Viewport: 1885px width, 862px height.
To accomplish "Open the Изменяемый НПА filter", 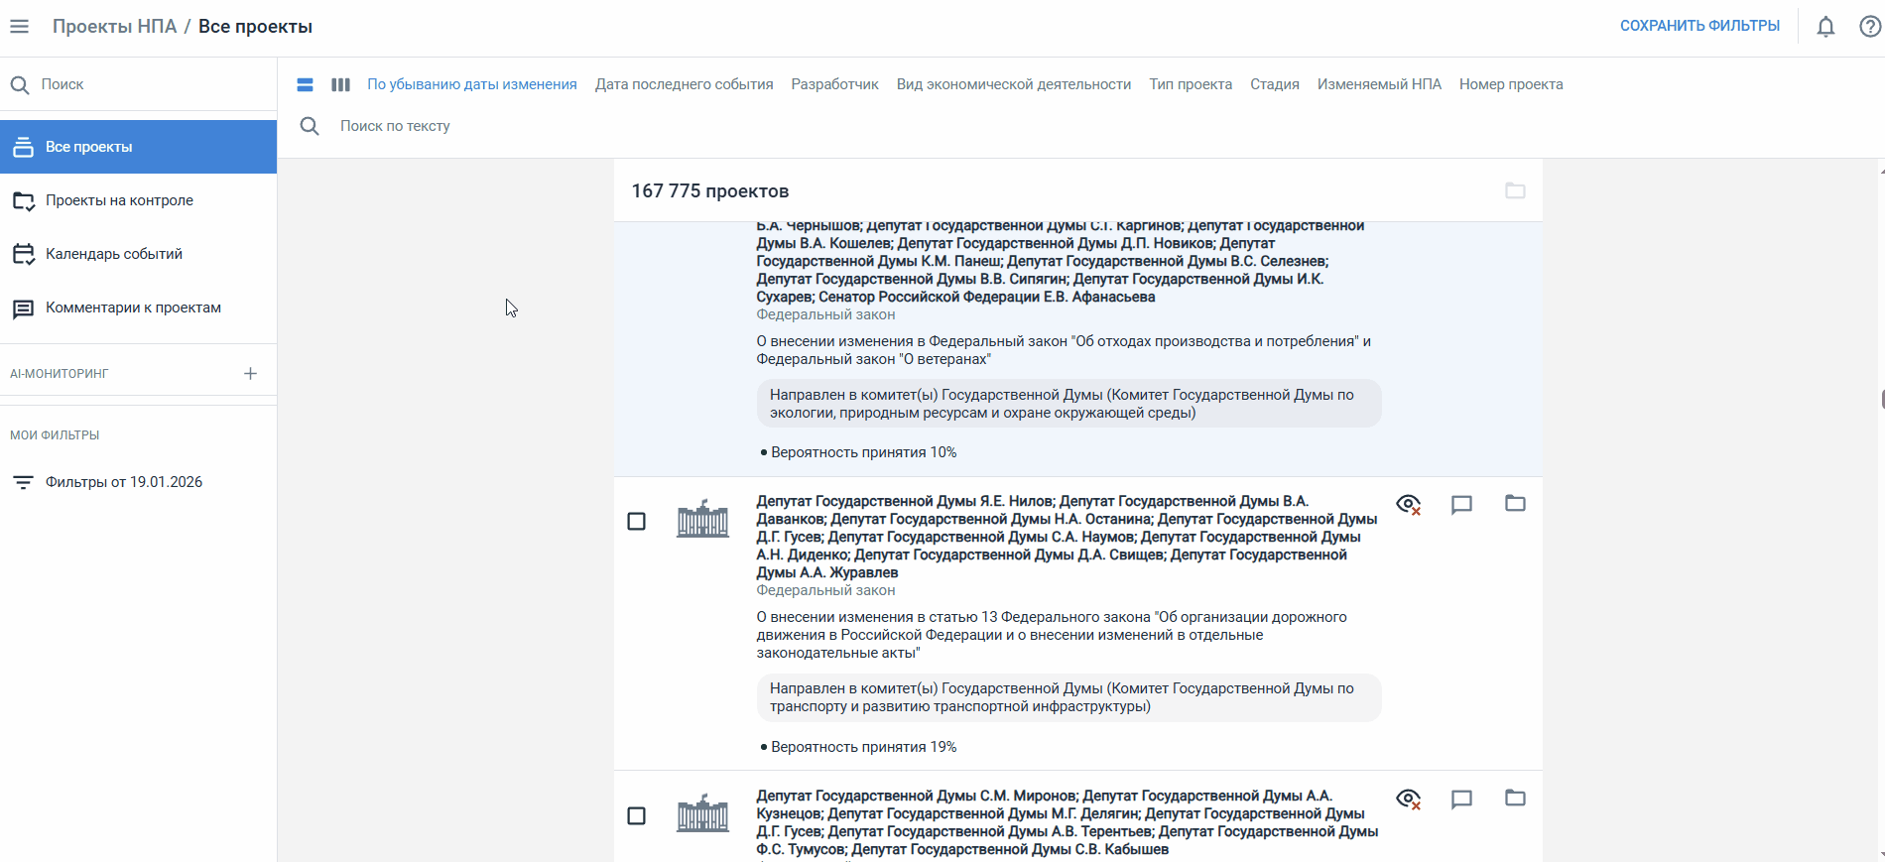I will click(x=1379, y=85).
